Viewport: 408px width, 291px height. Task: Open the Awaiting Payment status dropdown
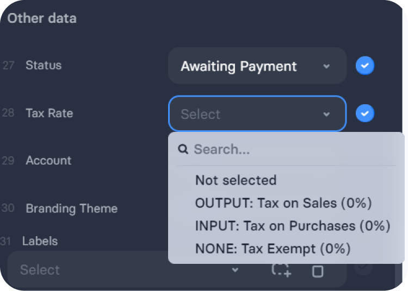257,66
